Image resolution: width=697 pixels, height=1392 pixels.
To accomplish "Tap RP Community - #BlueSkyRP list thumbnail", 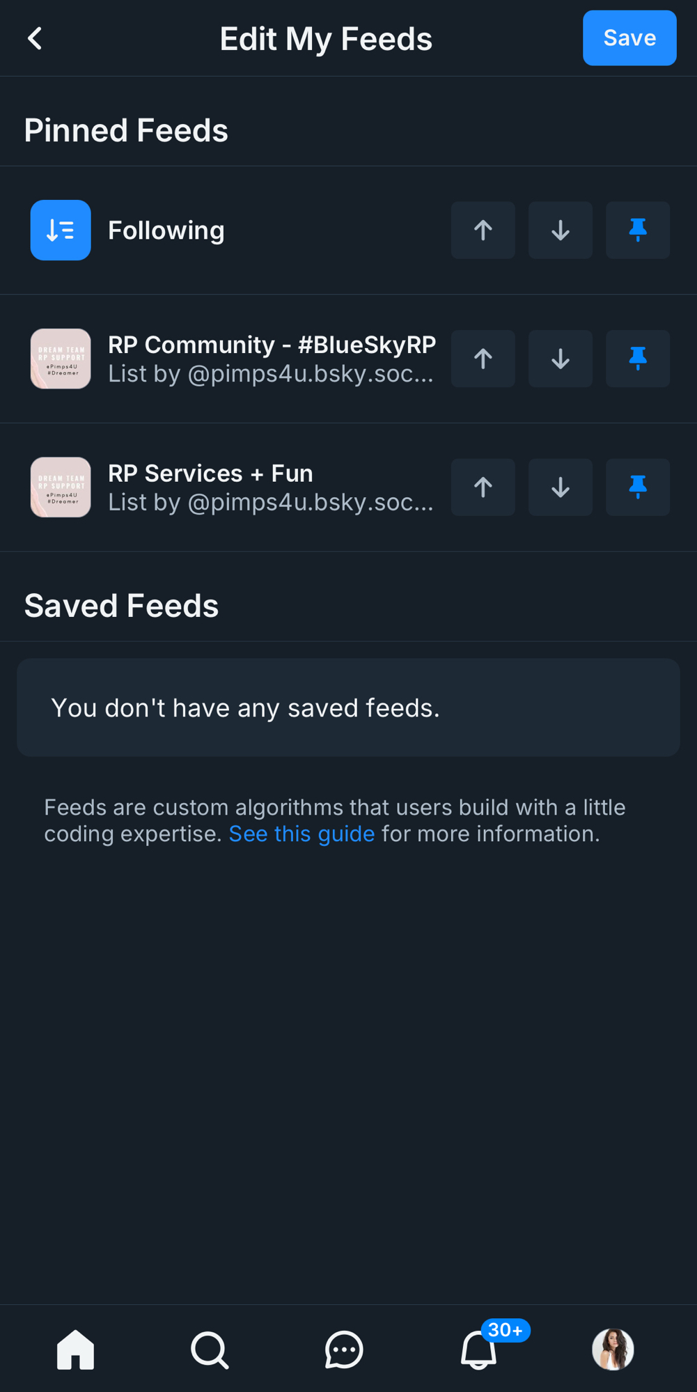I will 61,359.
